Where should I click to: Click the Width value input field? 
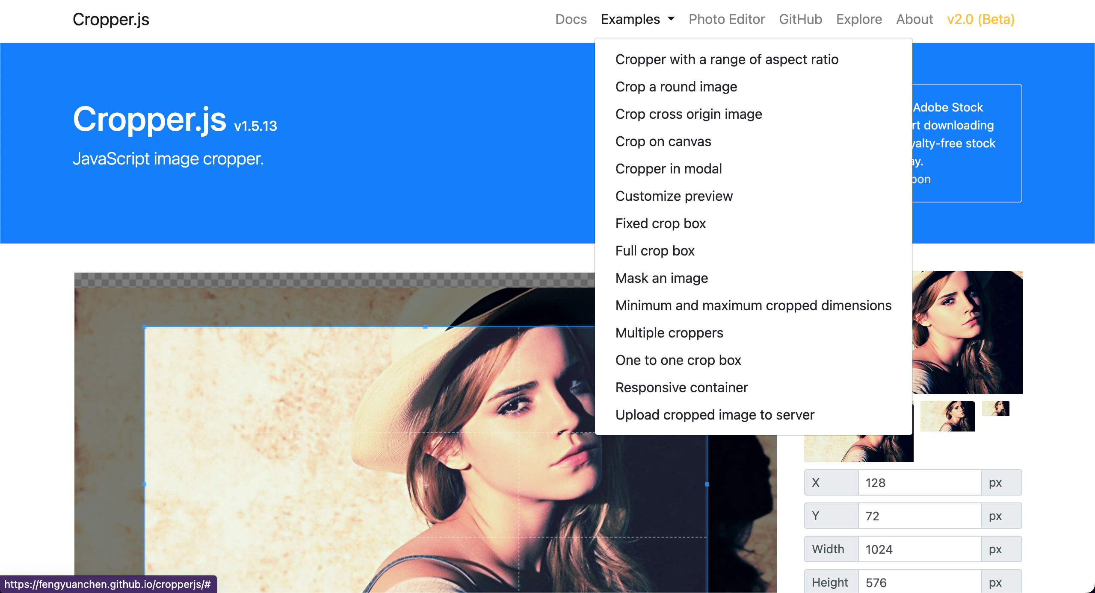919,549
